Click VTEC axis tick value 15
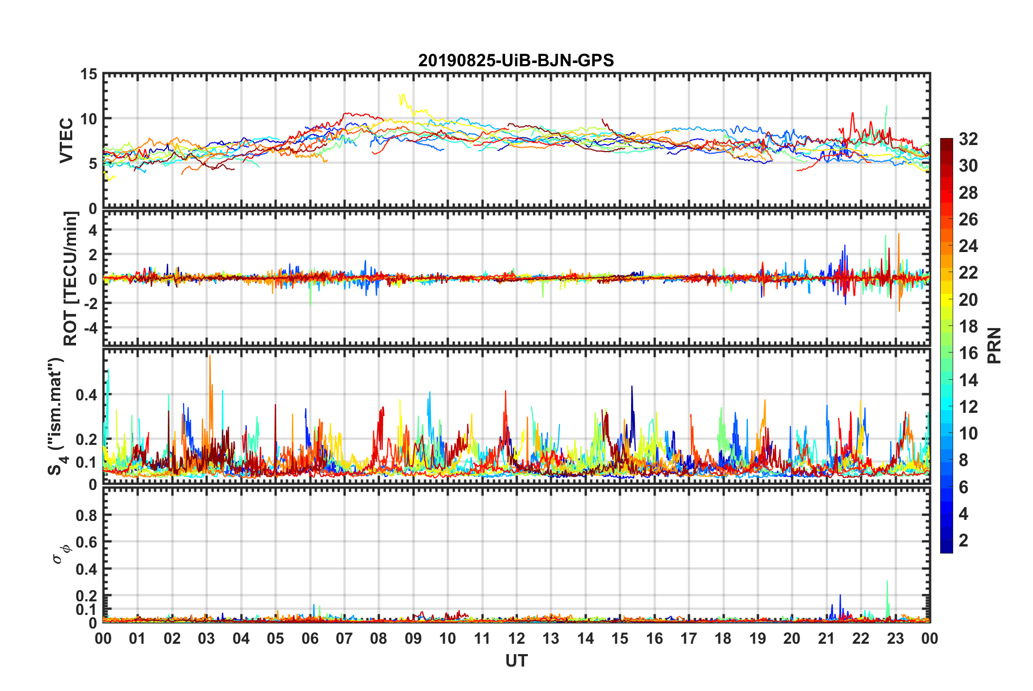 [89, 74]
